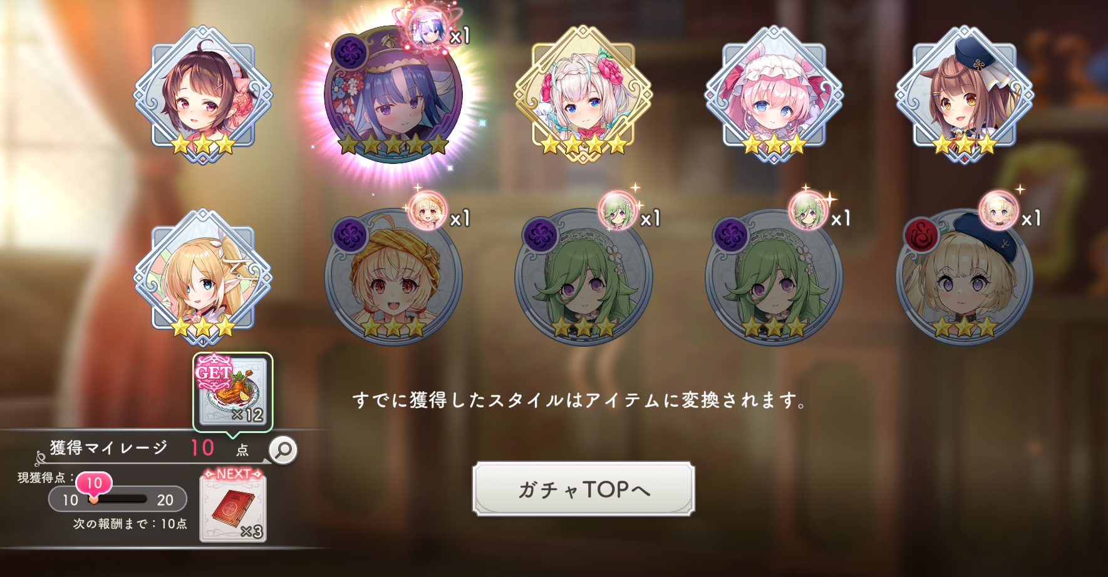Click the small chibi badge above purple-haired medal

coord(428,28)
